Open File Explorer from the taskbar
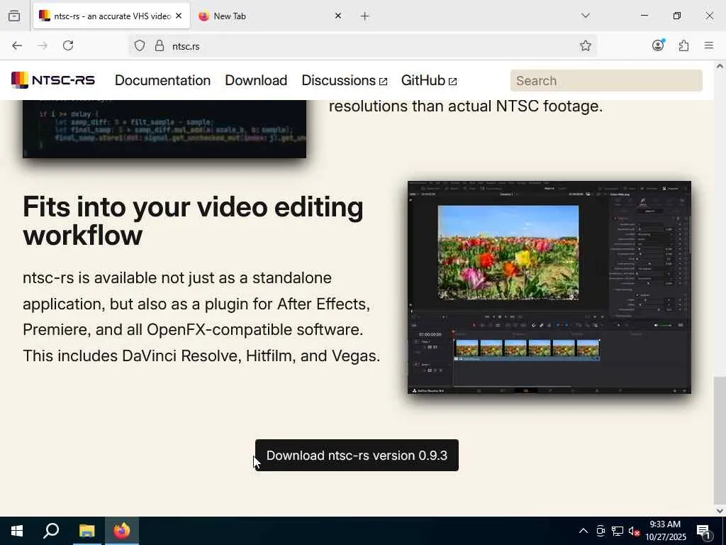 pos(86,531)
